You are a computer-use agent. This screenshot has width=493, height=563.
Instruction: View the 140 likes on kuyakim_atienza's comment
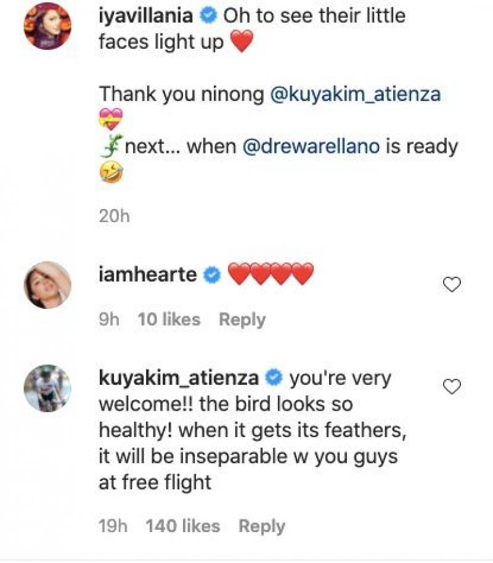coord(182,525)
